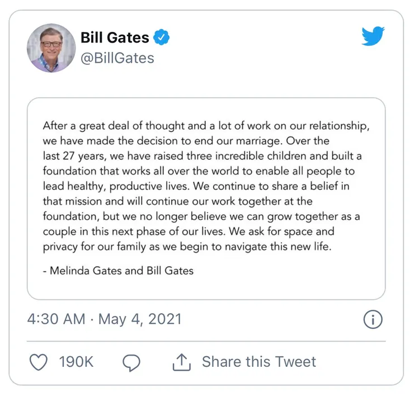
Task: Click the "Bill Gates" display name
Action: click(x=115, y=38)
